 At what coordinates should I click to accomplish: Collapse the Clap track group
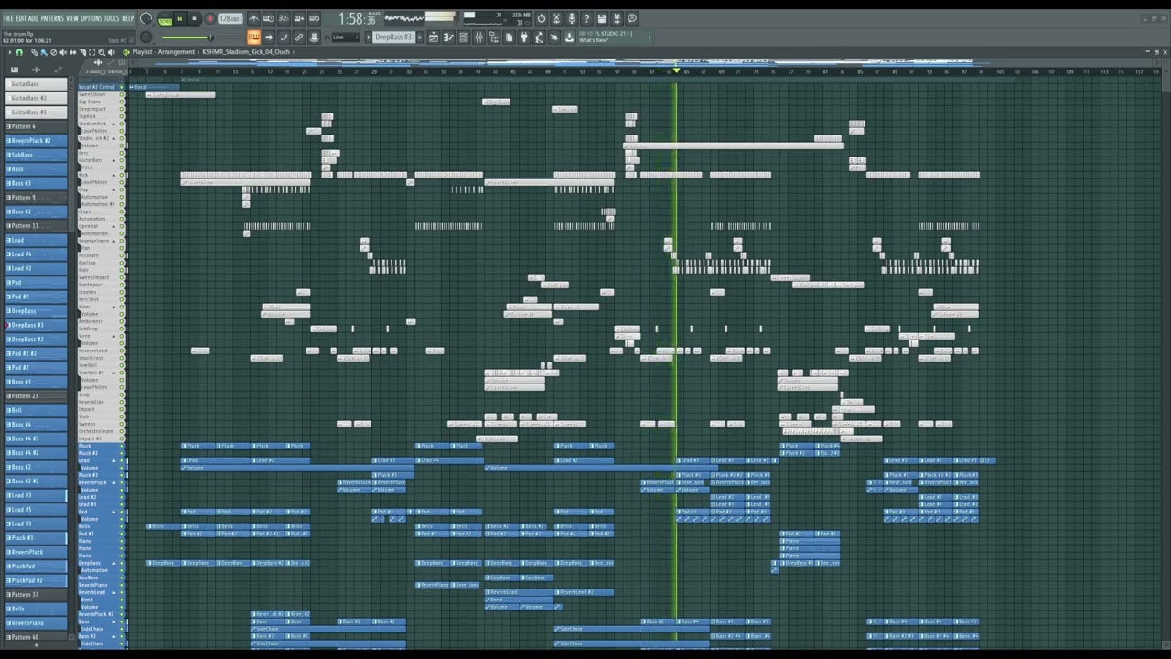tap(114, 189)
